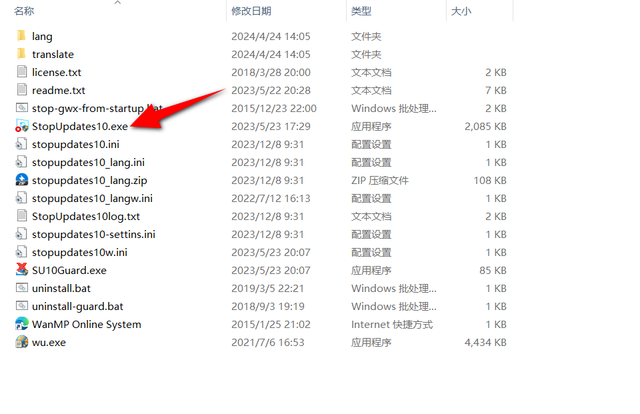
Task: Click the Internet 快捷方式 type cell
Action: click(x=392, y=324)
